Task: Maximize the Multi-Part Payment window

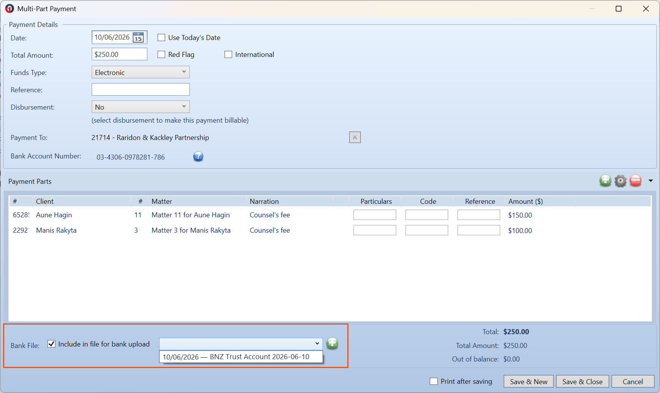Action: pos(618,8)
